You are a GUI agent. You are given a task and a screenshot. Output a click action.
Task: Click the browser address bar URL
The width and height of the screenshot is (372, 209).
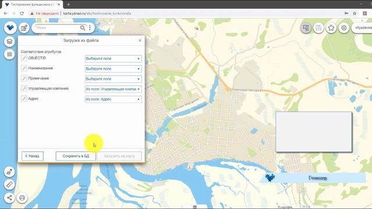[x=97, y=13]
